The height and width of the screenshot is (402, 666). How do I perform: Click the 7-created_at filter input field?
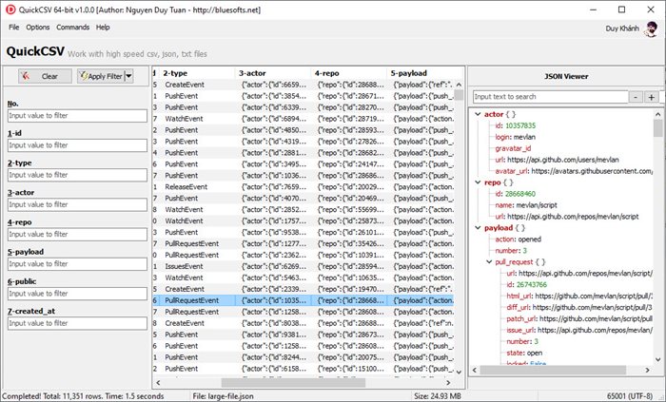coord(77,323)
